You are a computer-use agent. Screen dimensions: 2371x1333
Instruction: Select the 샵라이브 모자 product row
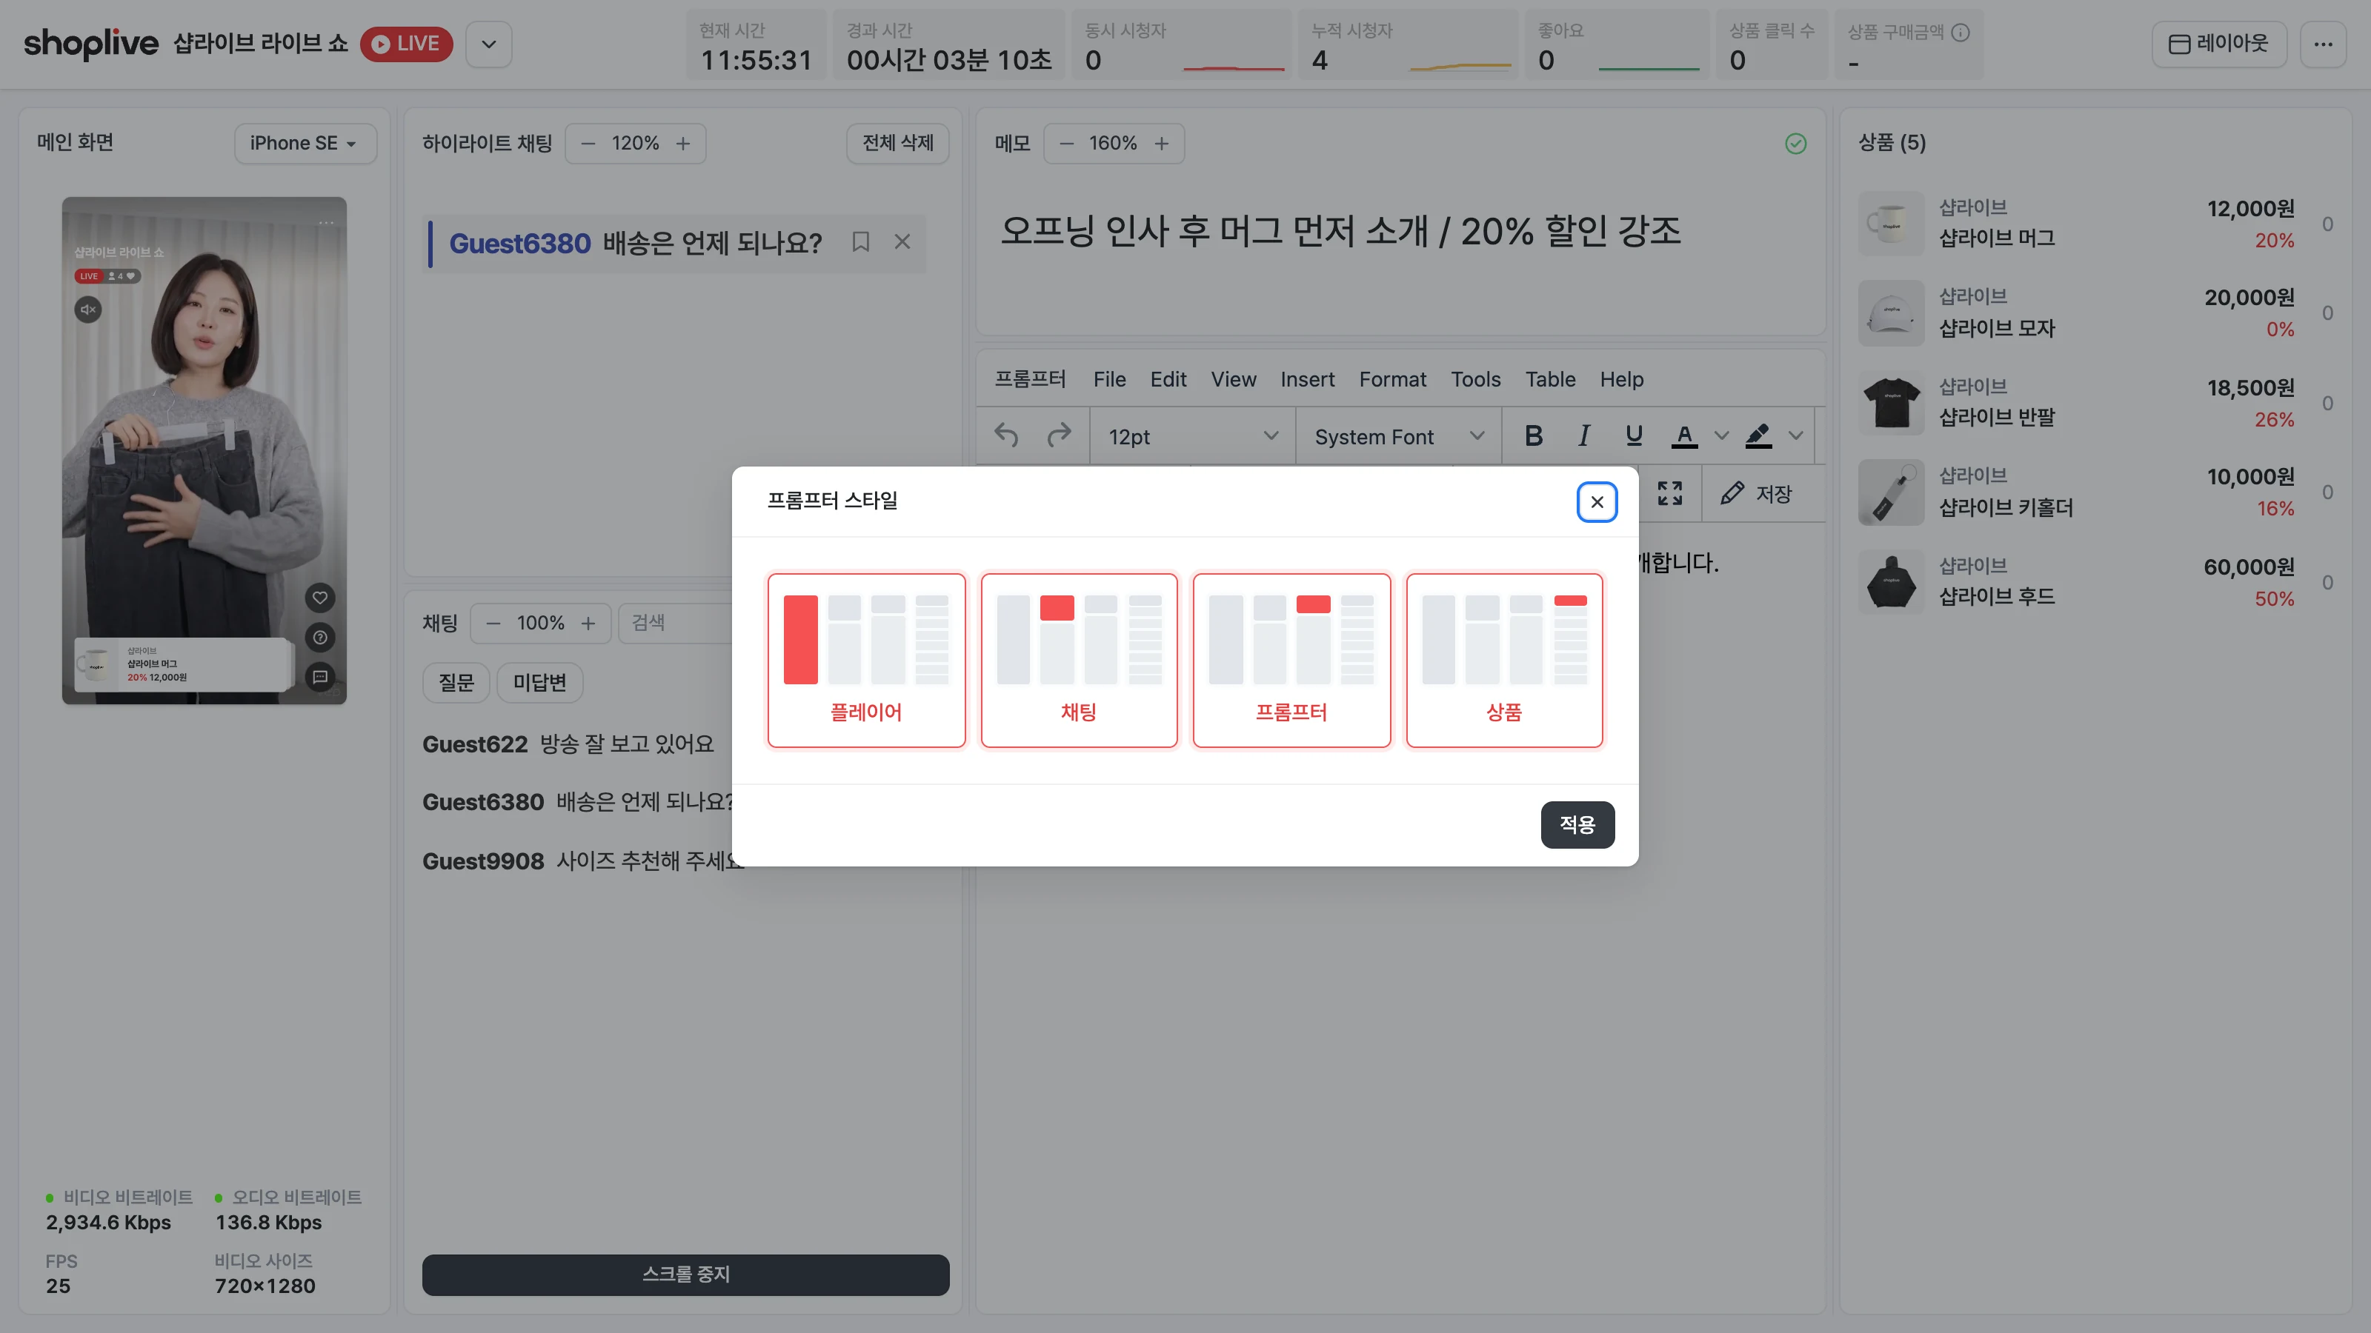click(x=2095, y=313)
